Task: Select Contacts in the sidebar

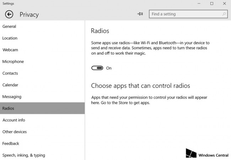Action: [x=11, y=73]
